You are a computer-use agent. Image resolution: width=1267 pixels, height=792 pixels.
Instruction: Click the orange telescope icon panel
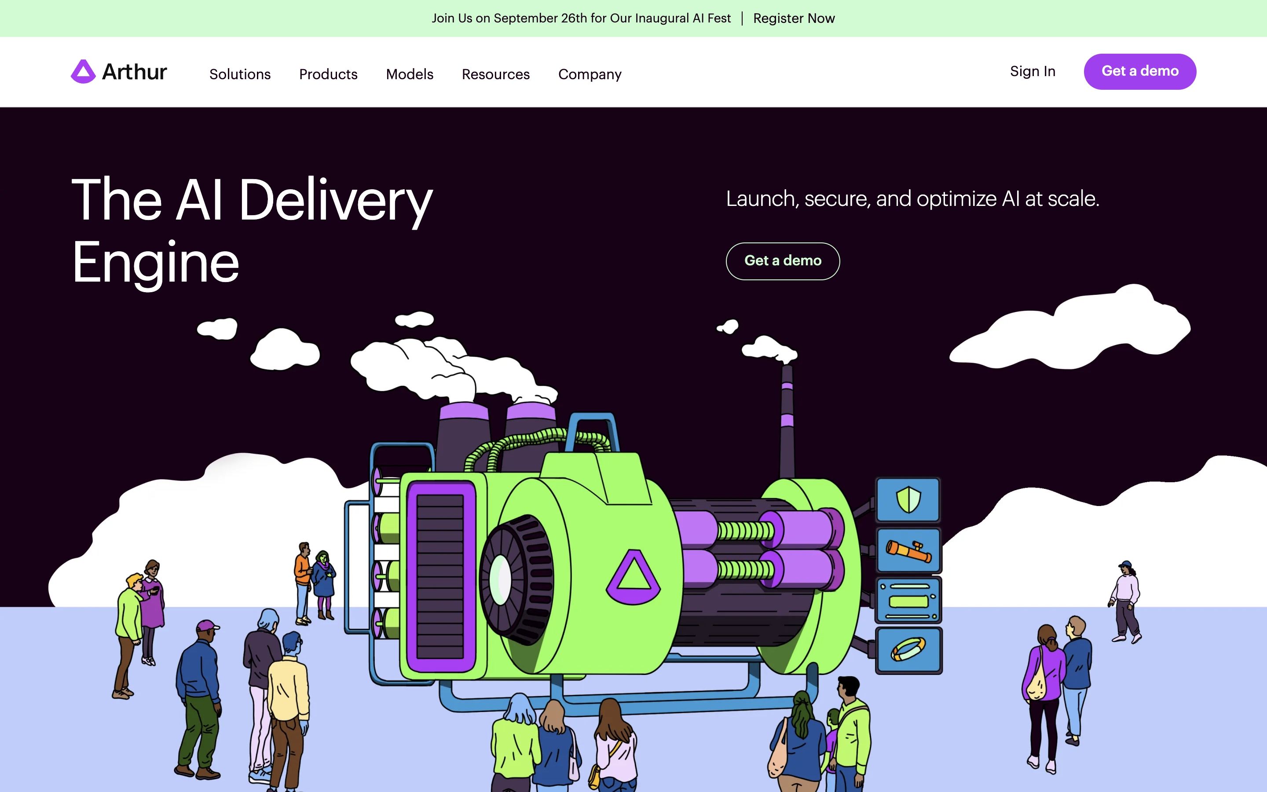pyautogui.click(x=908, y=550)
